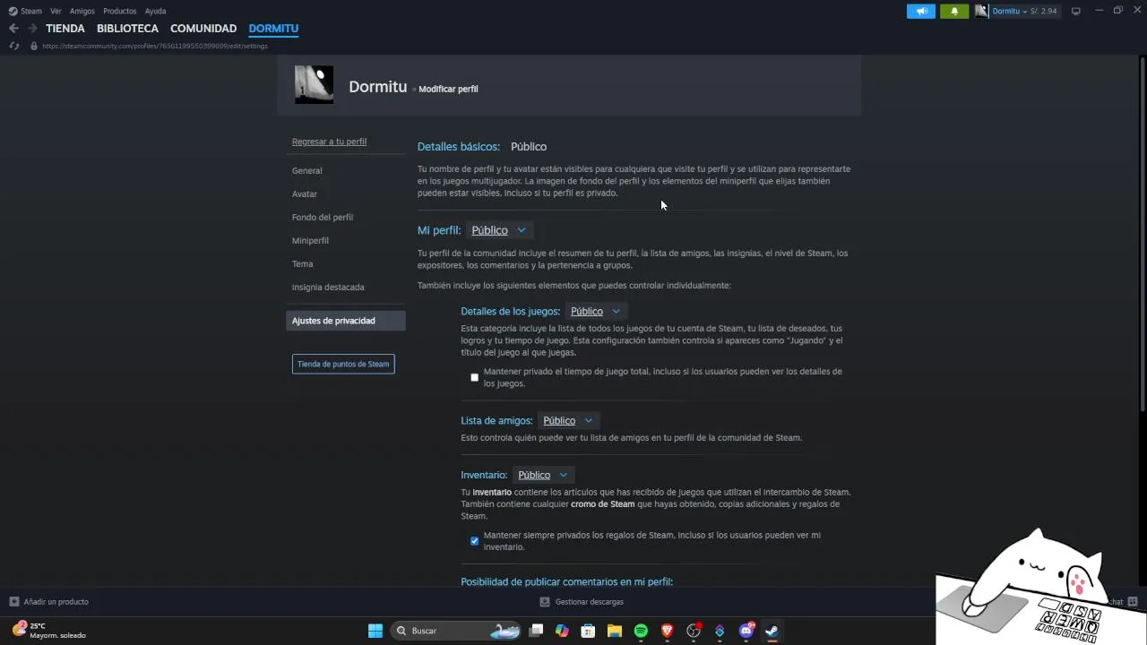Open Copilot from the taskbar
The height and width of the screenshot is (645, 1147).
click(562, 631)
